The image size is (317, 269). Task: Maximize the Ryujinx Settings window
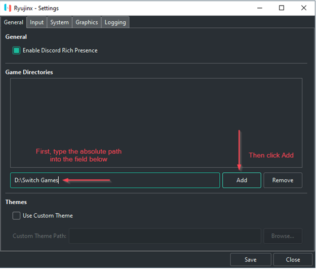[282, 8]
